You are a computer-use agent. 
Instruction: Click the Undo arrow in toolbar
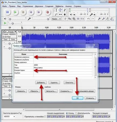[x=89, y=19]
